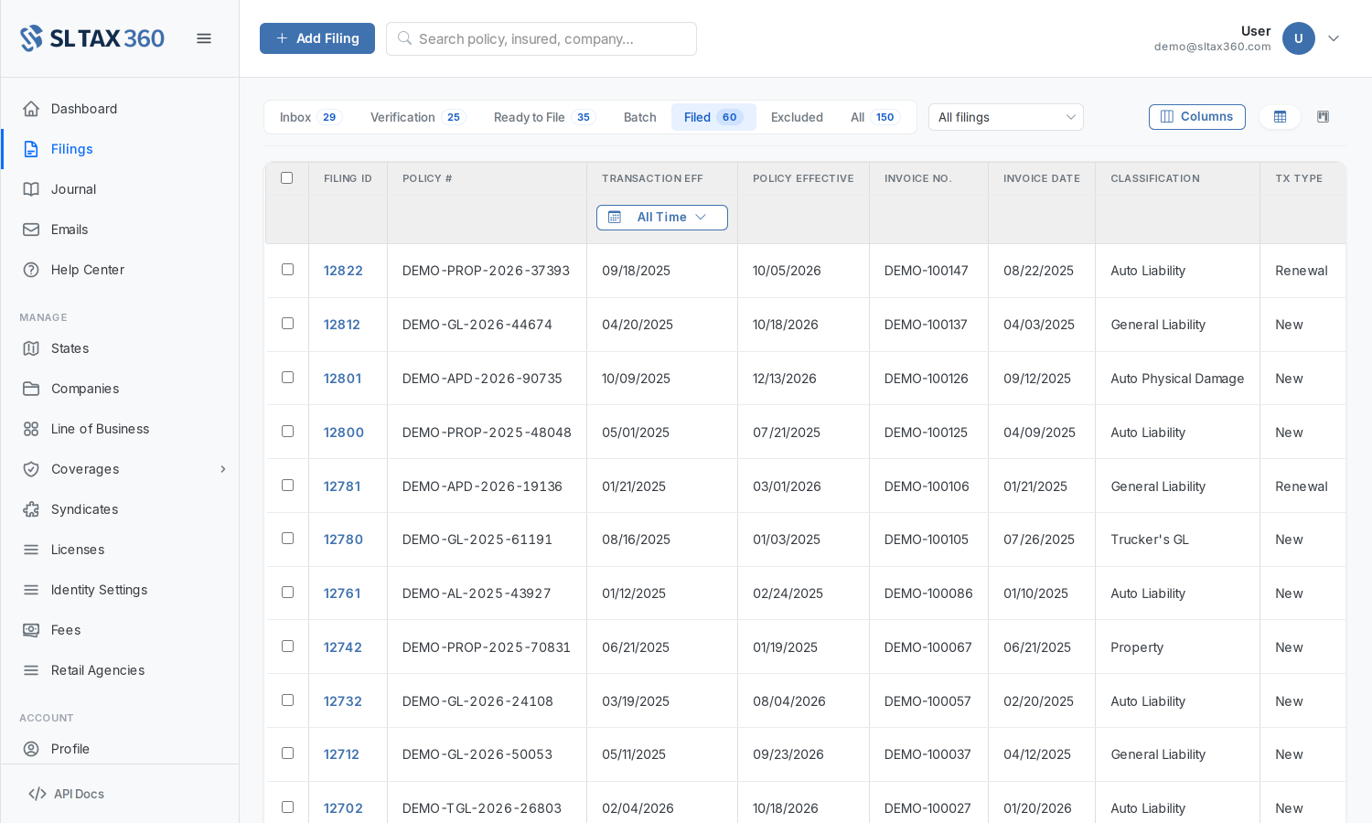1372x823 pixels.
Task: Click the Coverages shield icon
Action: coord(31,469)
